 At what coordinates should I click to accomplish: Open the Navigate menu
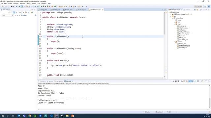click(x=22, y=4)
